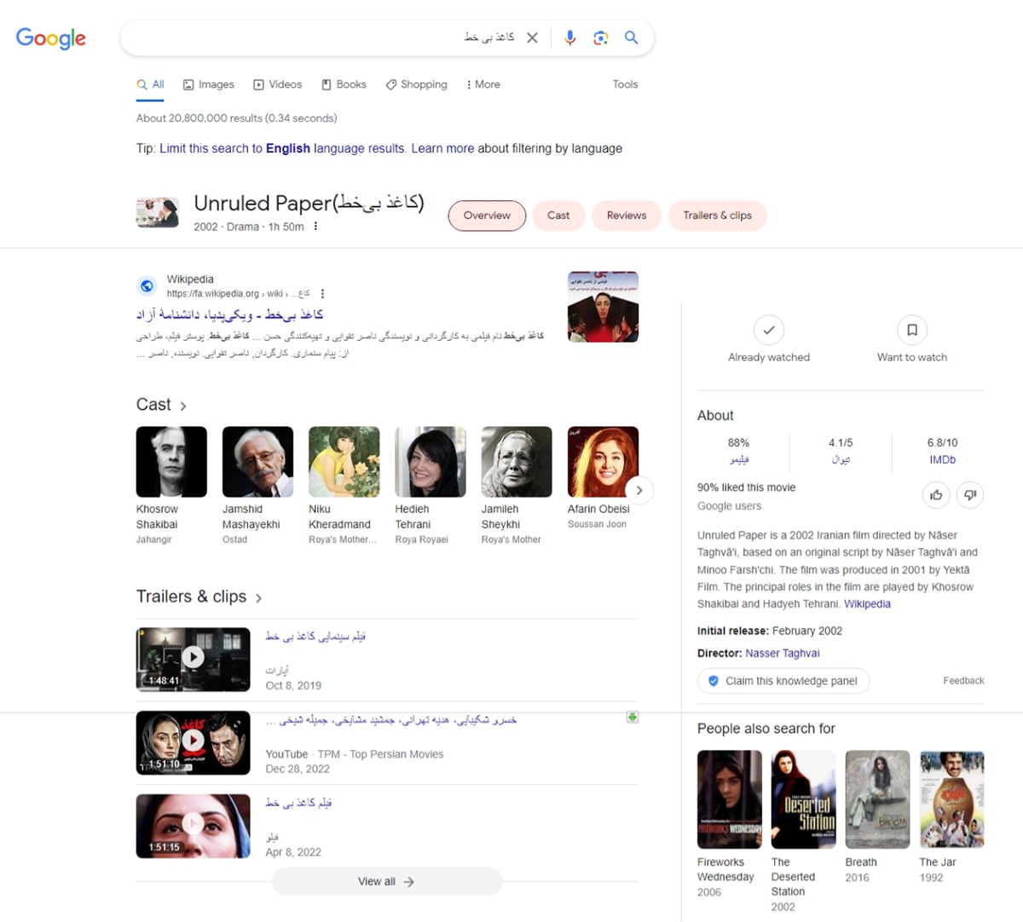The width and height of the screenshot is (1023, 922).
Task: Select the Overview chip
Action: tap(487, 216)
